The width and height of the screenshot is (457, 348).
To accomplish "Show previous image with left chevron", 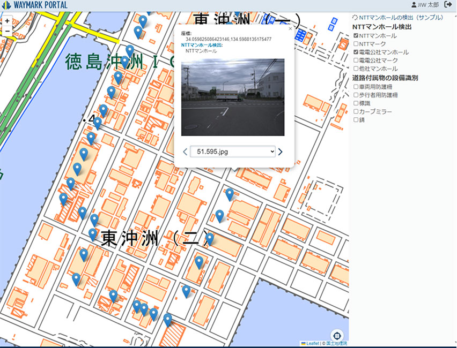I will pos(185,152).
